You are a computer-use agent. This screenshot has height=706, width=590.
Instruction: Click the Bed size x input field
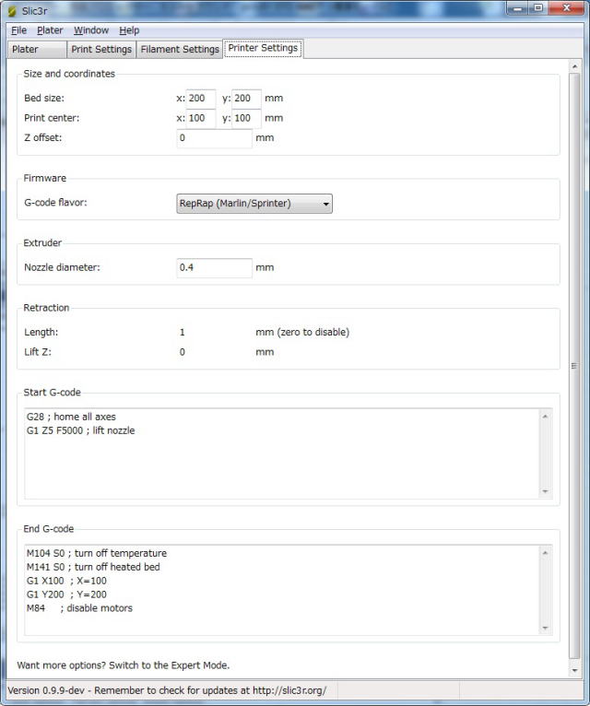(201, 98)
